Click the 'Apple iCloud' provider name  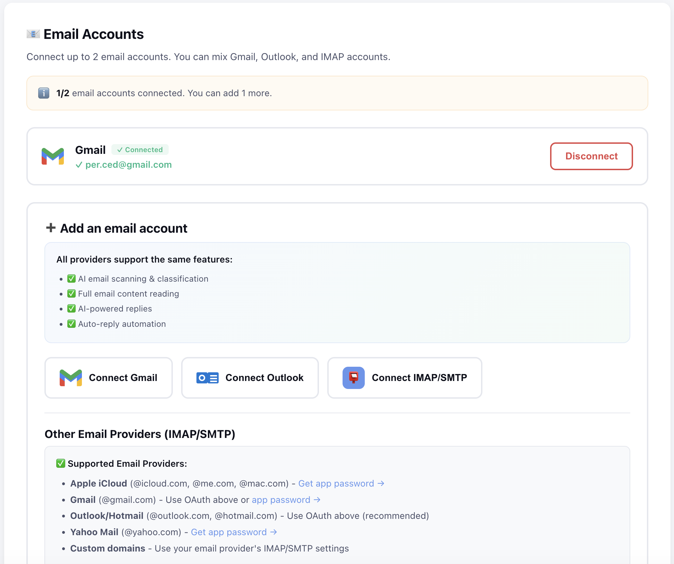pyautogui.click(x=99, y=483)
